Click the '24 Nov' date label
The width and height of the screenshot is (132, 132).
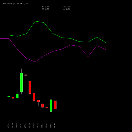21,125
